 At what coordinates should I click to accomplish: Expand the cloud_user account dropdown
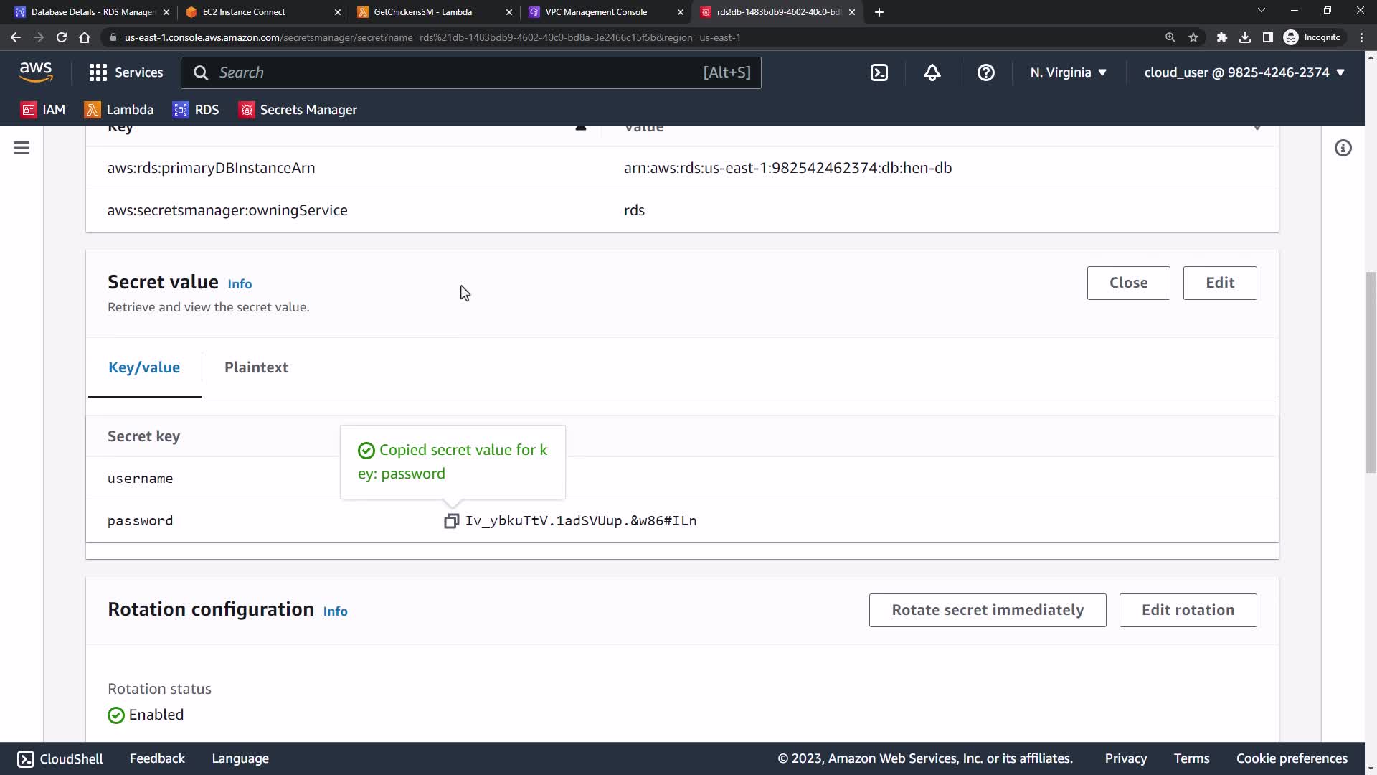click(1244, 72)
